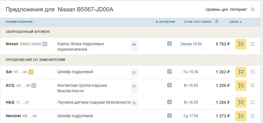Open details menu for Henshel row
263x123 pixels.
252,116
